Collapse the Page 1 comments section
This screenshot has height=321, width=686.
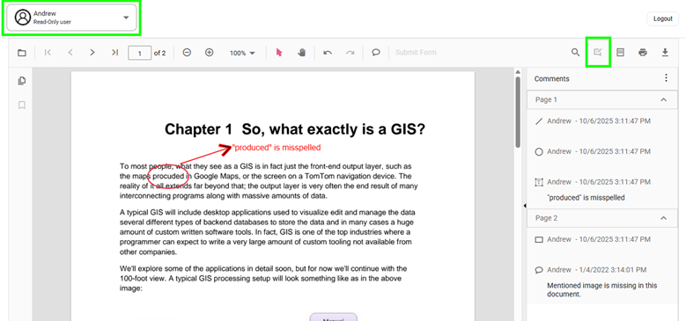664,99
